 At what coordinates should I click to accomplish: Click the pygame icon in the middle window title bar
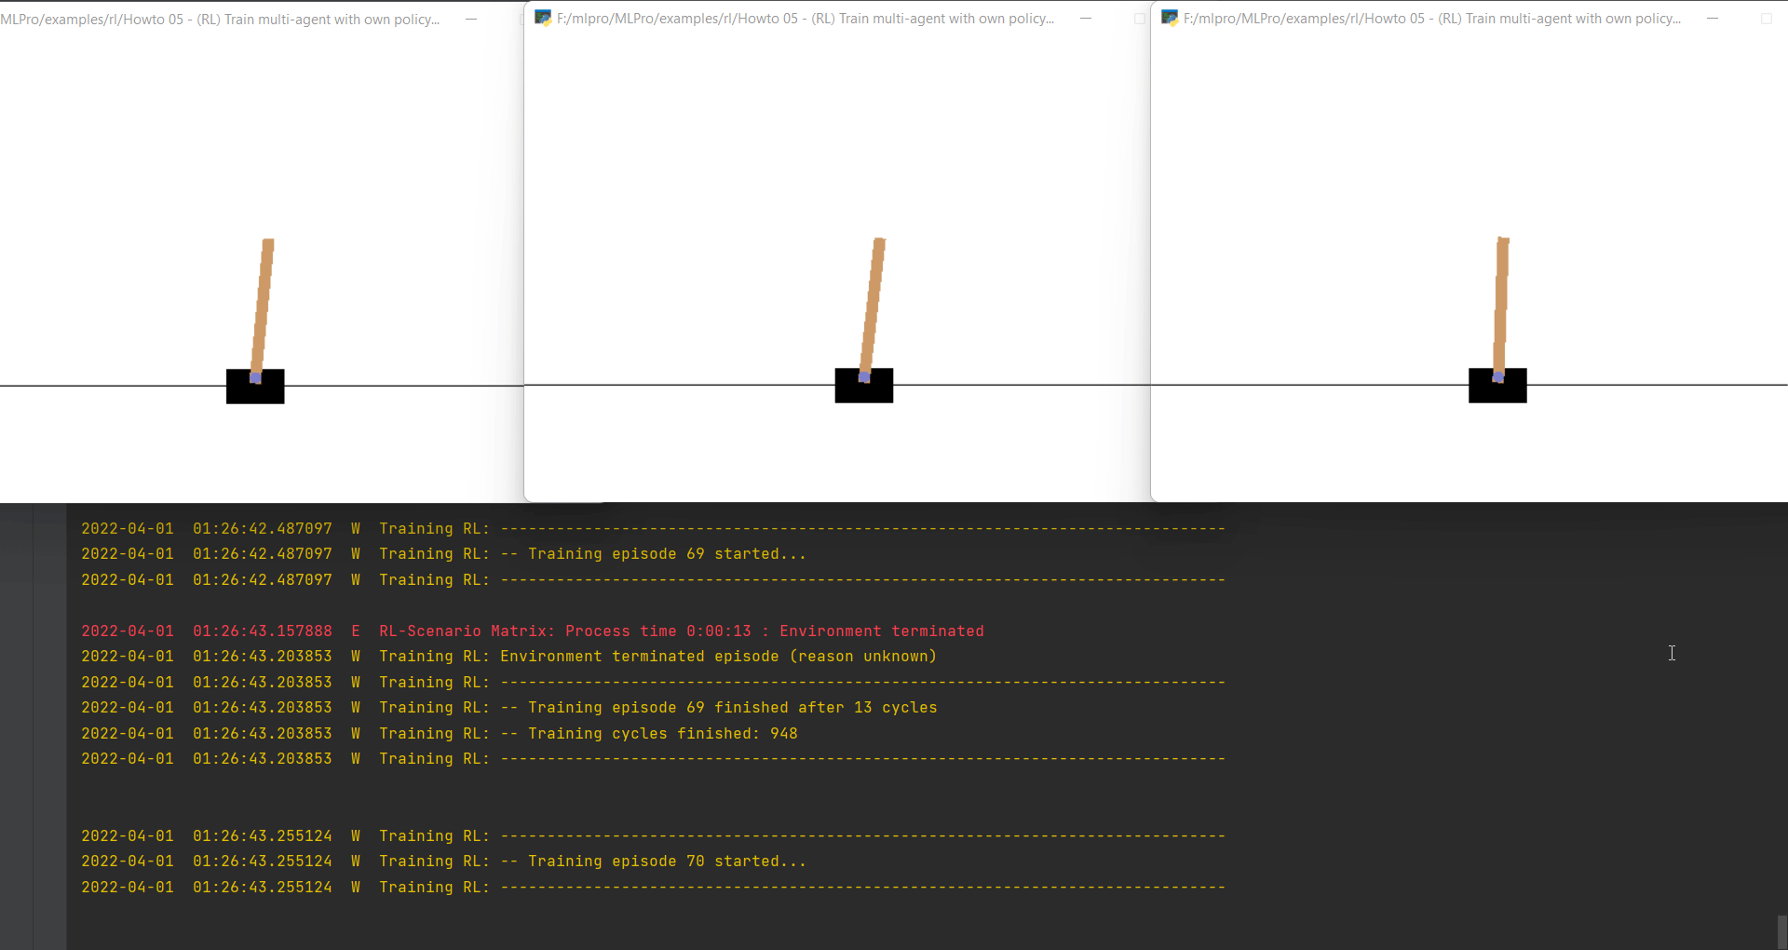(x=543, y=18)
